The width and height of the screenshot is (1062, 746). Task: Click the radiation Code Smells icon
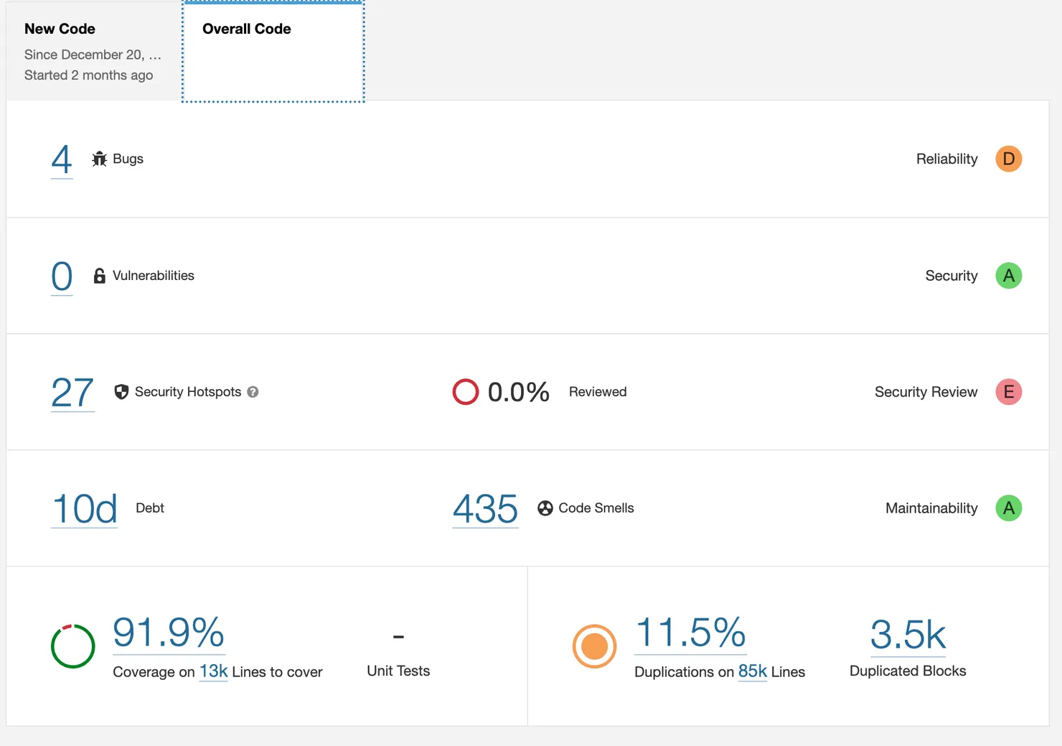click(x=545, y=508)
